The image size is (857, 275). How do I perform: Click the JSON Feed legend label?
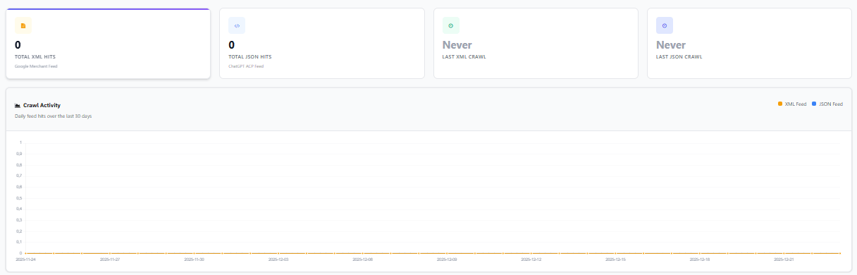pyautogui.click(x=831, y=104)
